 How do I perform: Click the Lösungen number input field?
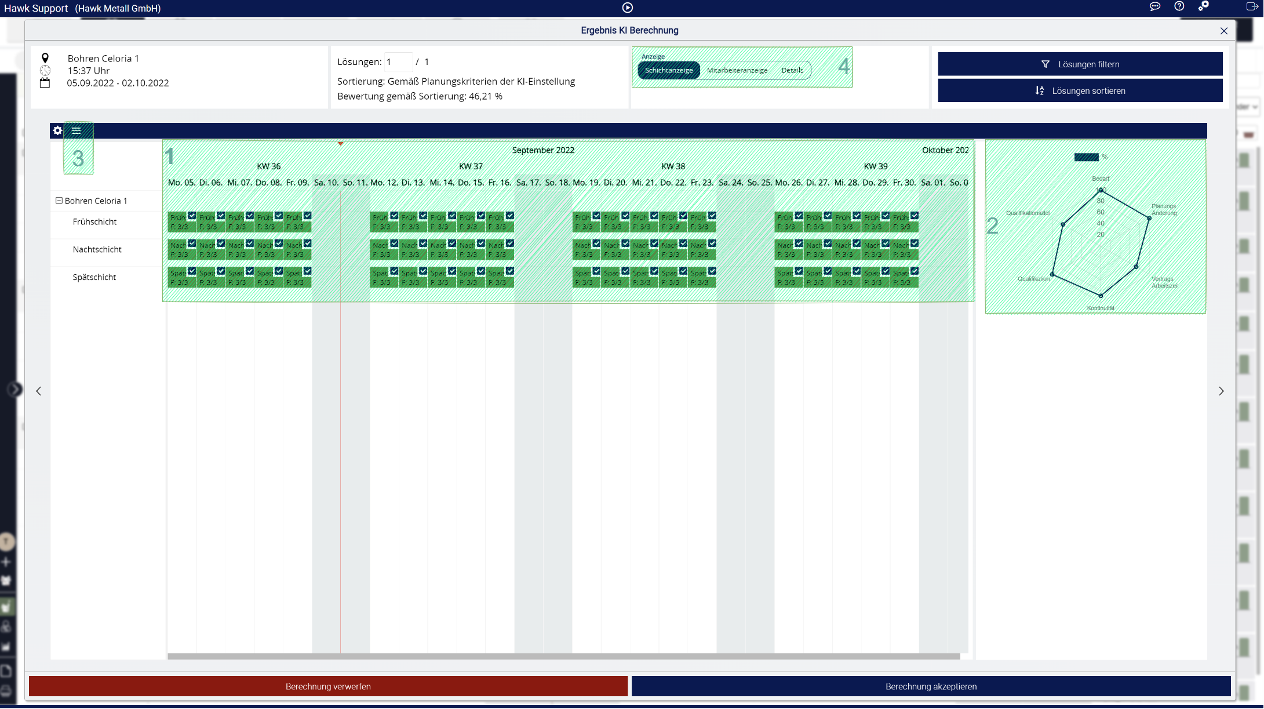[x=398, y=62]
